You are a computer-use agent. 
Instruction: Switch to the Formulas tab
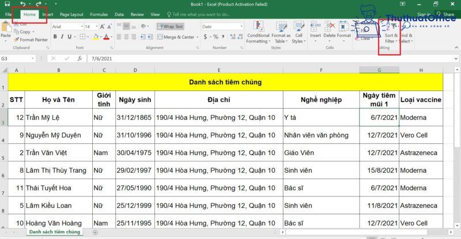coord(99,14)
